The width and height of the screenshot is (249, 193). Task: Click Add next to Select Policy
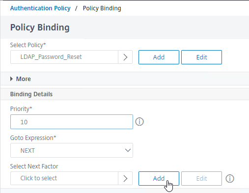coord(159,57)
